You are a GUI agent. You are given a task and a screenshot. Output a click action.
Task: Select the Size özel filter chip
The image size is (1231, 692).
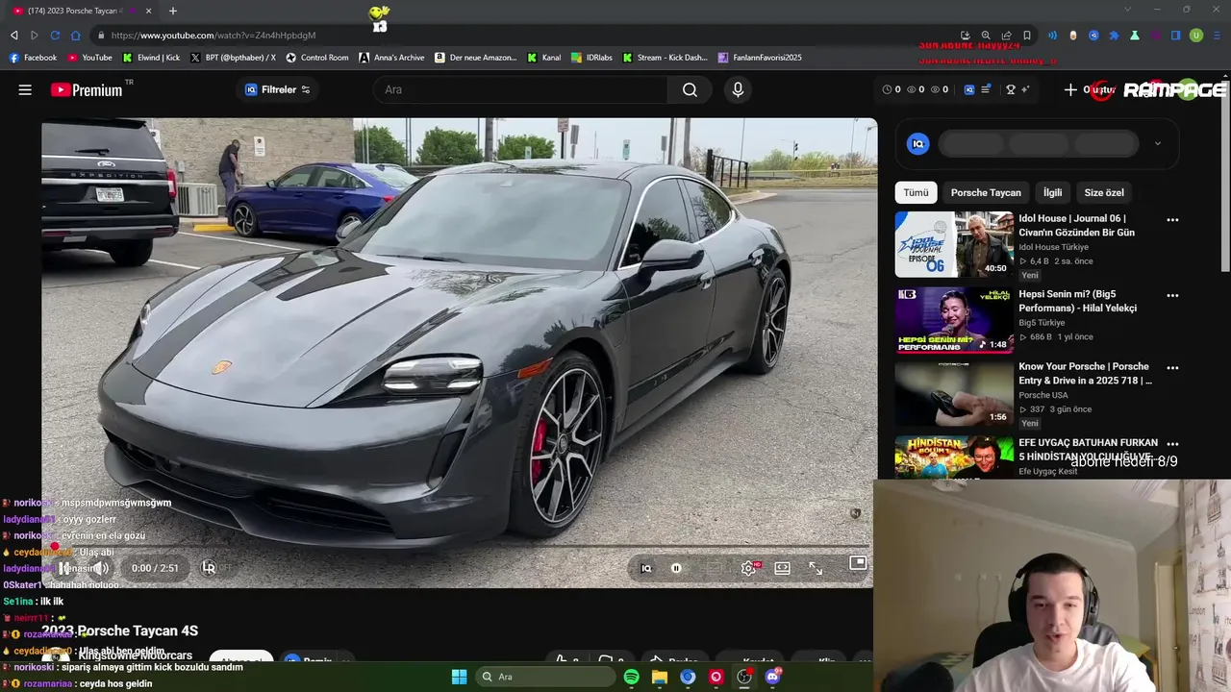click(x=1104, y=192)
